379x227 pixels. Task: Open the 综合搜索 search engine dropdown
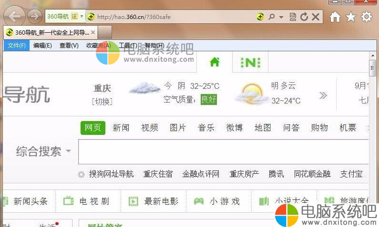43,151
